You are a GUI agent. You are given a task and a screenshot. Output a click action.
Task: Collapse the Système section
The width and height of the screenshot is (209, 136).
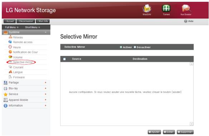point(46,32)
